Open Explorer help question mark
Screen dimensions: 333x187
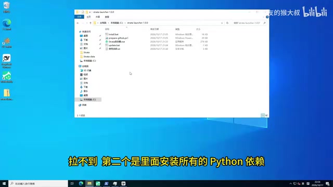tap(267, 17)
